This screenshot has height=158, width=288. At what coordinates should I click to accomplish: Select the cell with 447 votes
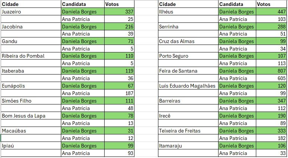[x=271, y=12]
